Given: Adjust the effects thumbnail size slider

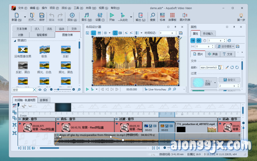Looking at the screenshot, I should [58, 90].
